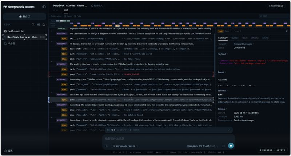The height and width of the screenshot is (156, 291).
Task: Open assistant message 'This is the npx cache'
Action: 131,95
